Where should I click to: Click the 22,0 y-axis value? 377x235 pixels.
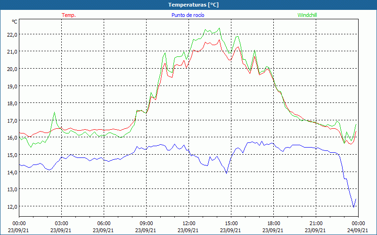coord(12,34)
